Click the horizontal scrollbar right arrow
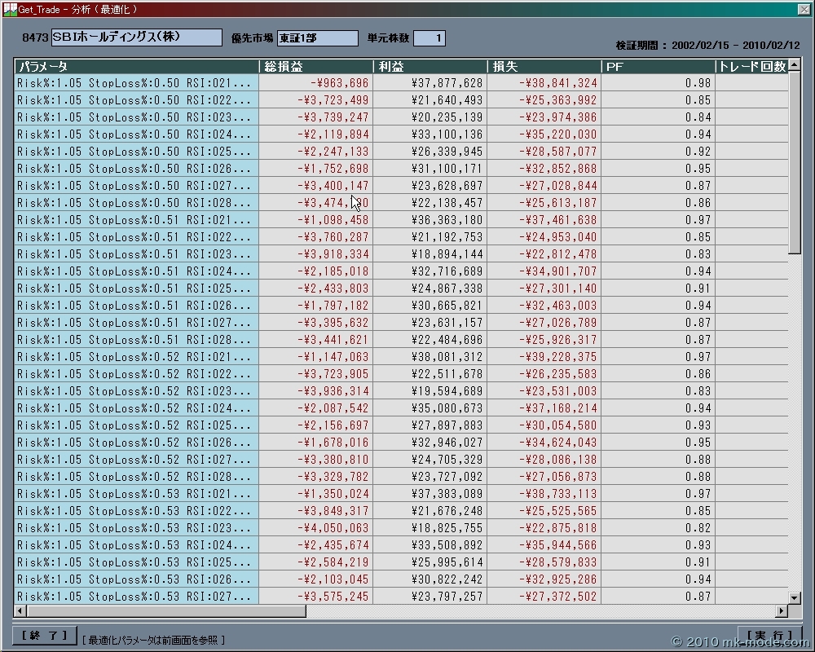The image size is (815, 652). [782, 610]
